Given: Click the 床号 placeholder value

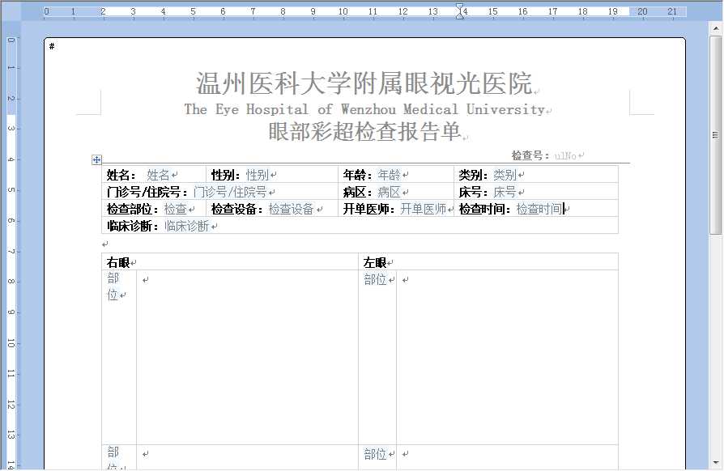Looking at the screenshot, I should click(505, 192).
